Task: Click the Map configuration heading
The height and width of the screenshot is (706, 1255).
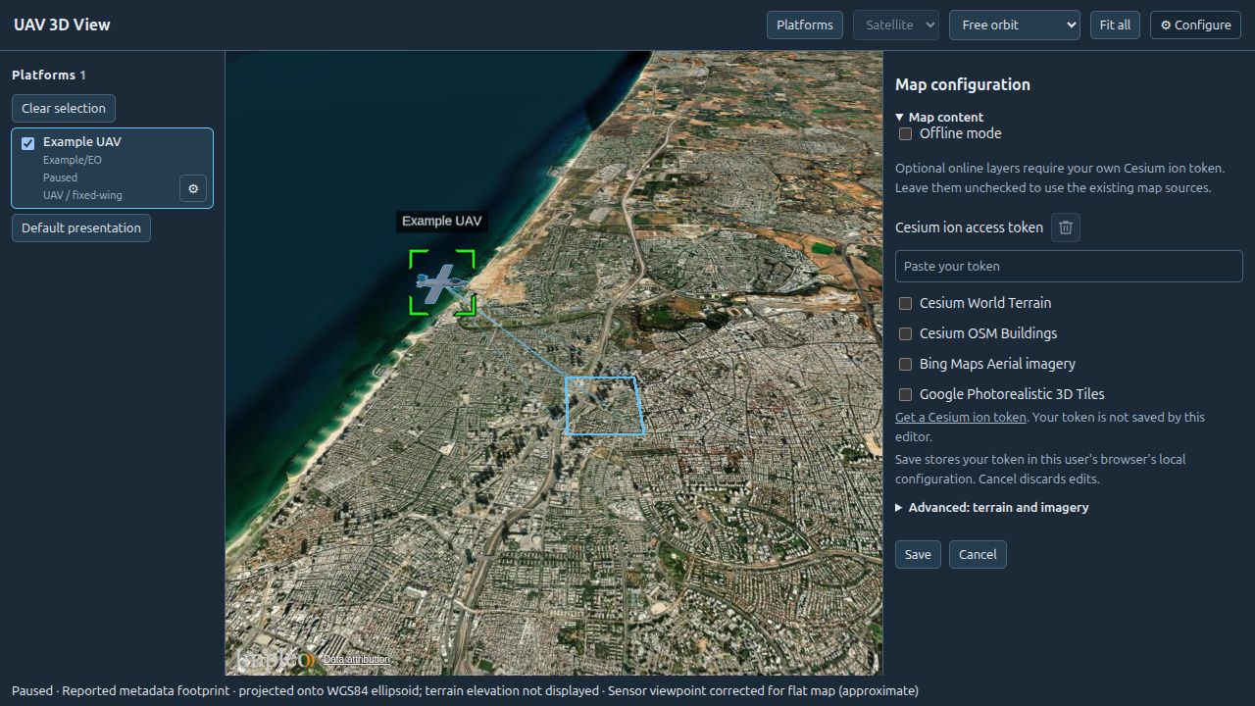Action: click(x=963, y=85)
